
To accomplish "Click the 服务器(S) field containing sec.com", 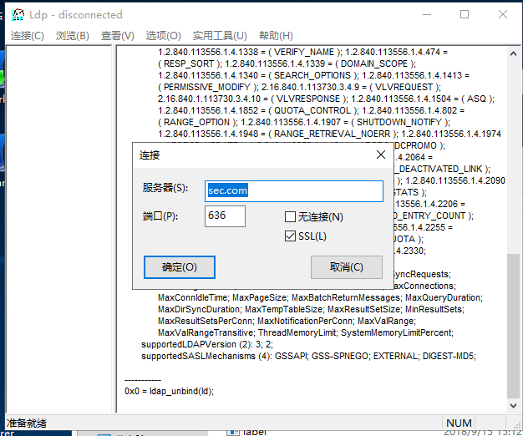I will pos(293,190).
